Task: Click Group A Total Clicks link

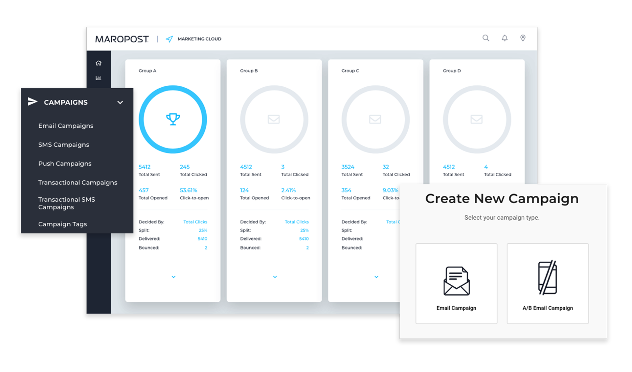Action: [195, 222]
